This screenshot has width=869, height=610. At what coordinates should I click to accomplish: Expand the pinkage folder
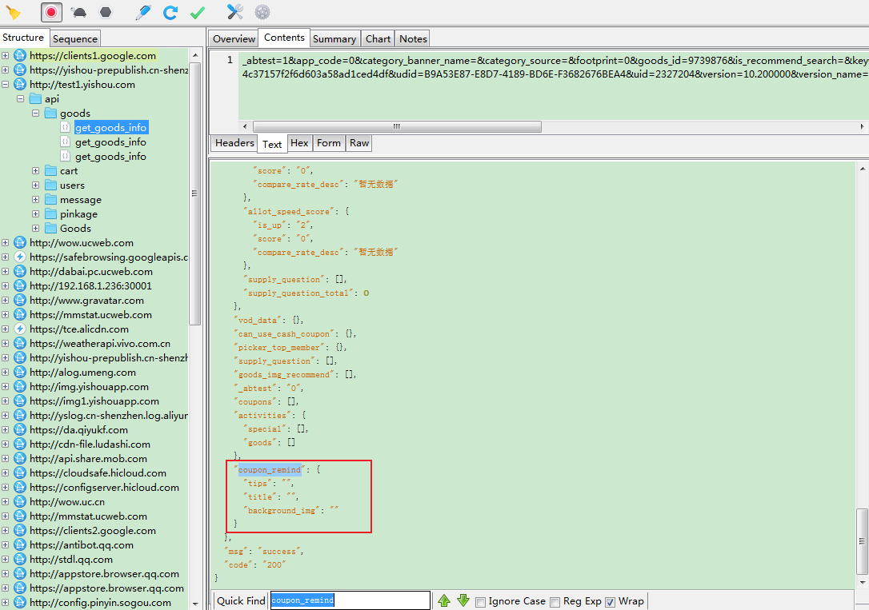click(35, 213)
